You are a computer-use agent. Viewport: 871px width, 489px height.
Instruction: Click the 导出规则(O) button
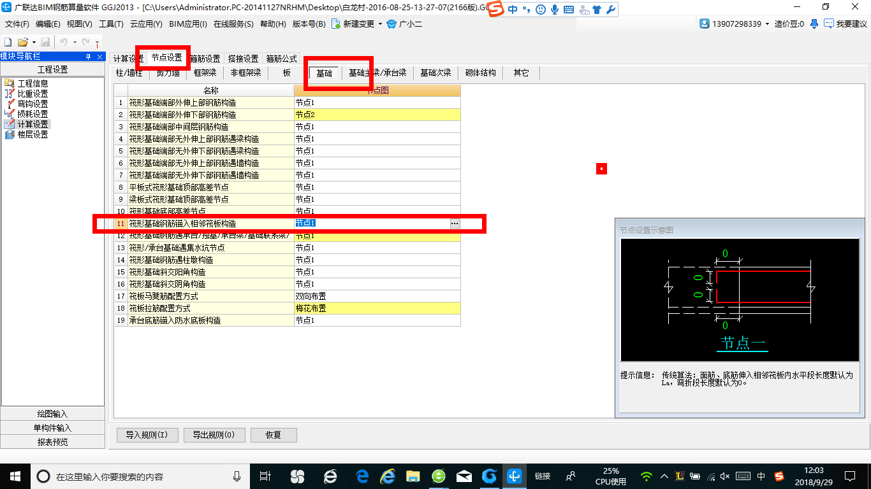tap(213, 436)
